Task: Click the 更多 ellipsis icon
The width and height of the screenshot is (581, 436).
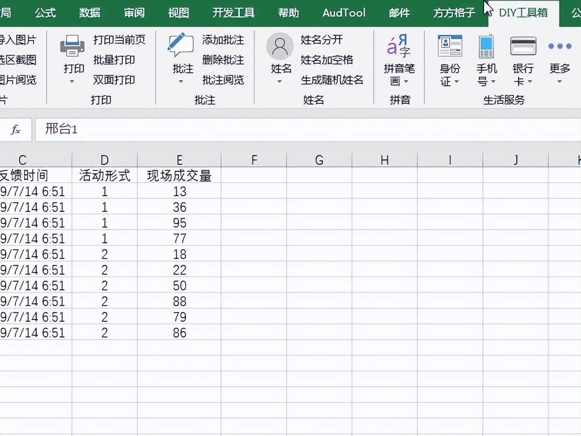Action: coord(559,46)
